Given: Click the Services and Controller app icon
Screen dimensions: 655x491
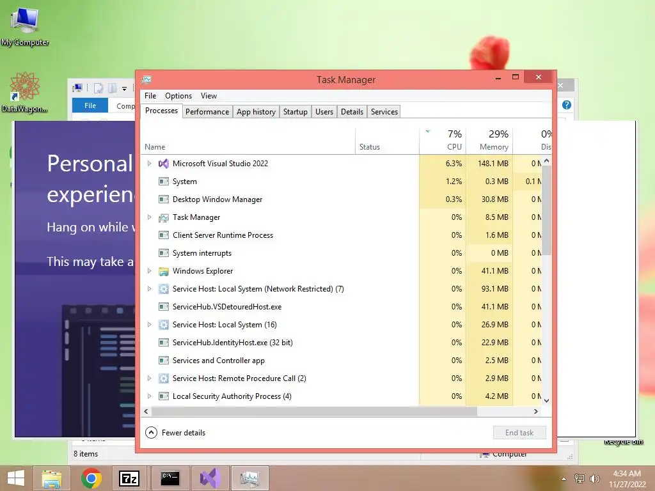Looking at the screenshot, I should tap(164, 361).
